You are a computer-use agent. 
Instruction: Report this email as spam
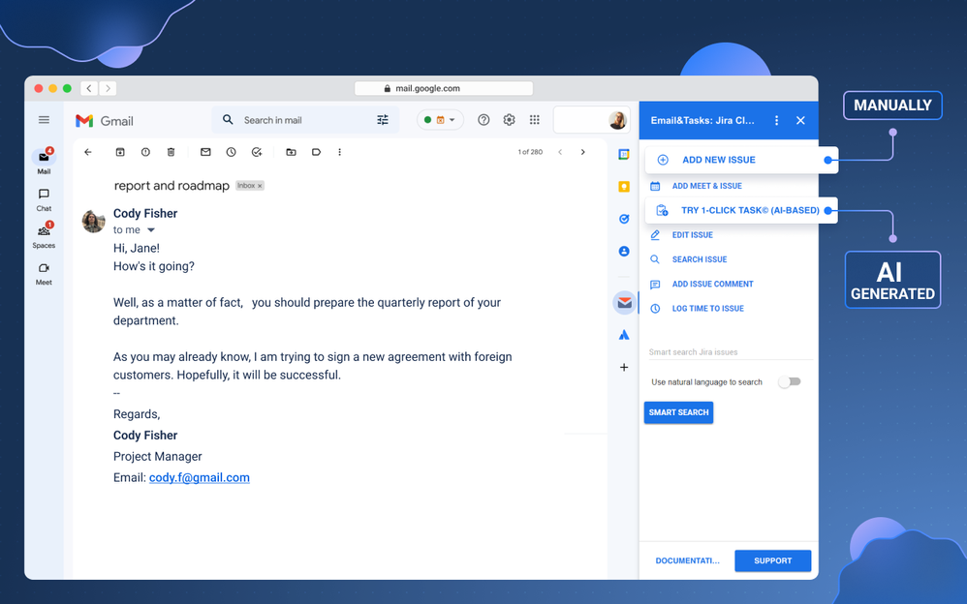pos(145,152)
